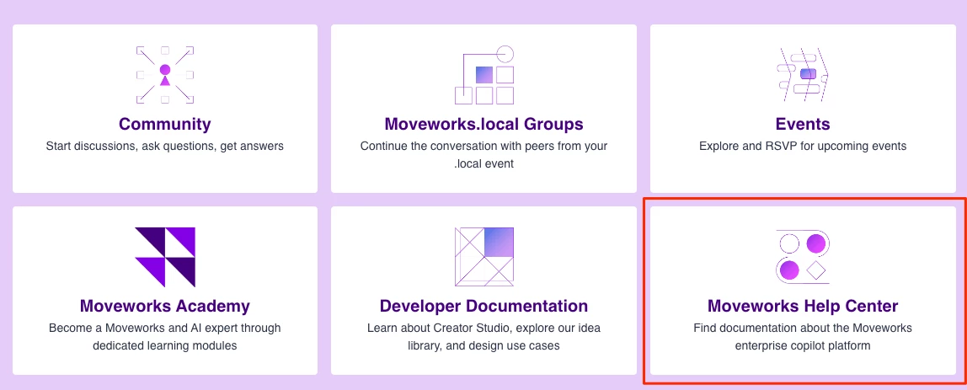Open the Moveworks.local Groups heading

pyautogui.click(x=484, y=124)
